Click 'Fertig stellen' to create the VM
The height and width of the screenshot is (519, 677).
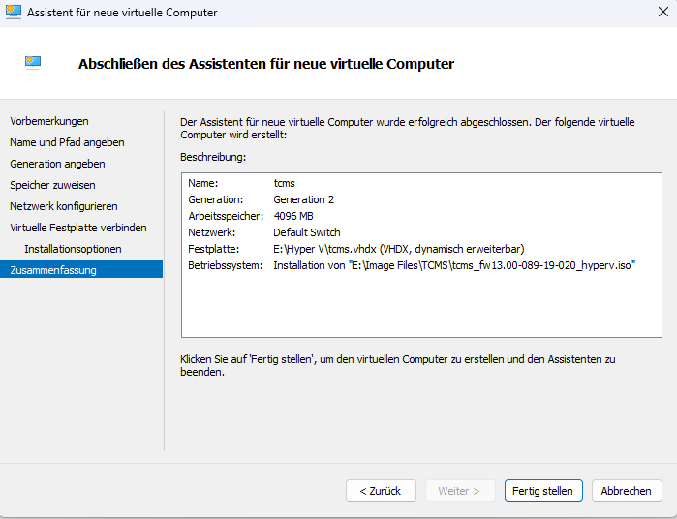[543, 491]
